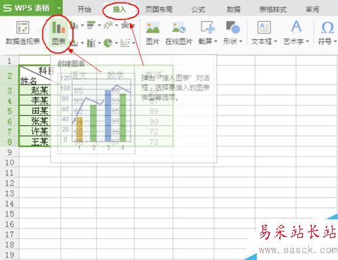Expand the scatter chart dropdown arrow
Viewport: 338px width, 260px height.
pos(134,43)
